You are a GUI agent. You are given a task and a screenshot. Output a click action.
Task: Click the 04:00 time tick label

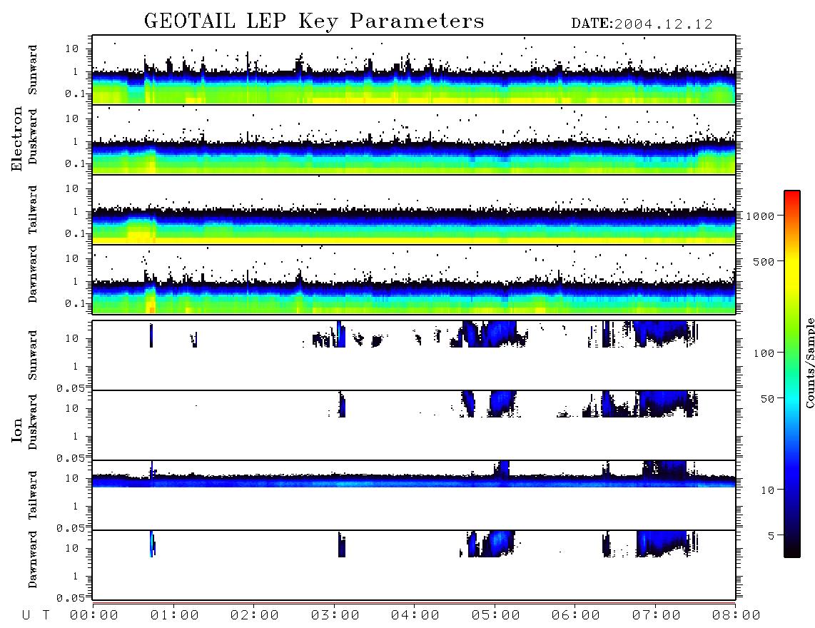point(415,616)
